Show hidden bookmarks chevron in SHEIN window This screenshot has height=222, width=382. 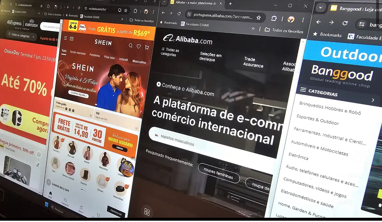122,19
